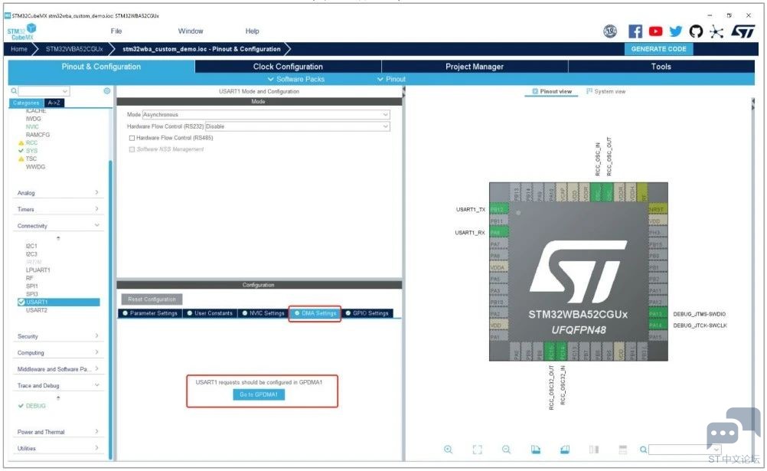Image resolution: width=767 pixels, height=471 pixels.
Task: Open the Pinout dropdown menu
Action: [x=391, y=79]
